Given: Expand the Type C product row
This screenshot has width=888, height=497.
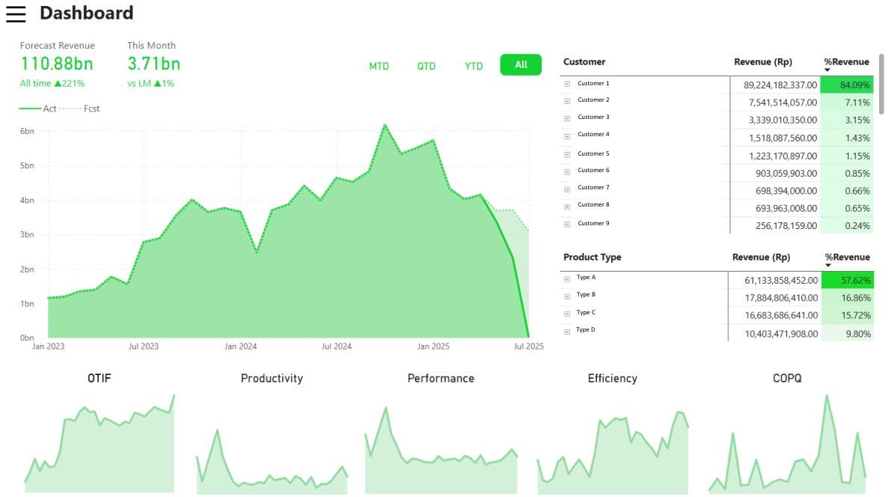Looking at the screenshot, I should point(567,314).
